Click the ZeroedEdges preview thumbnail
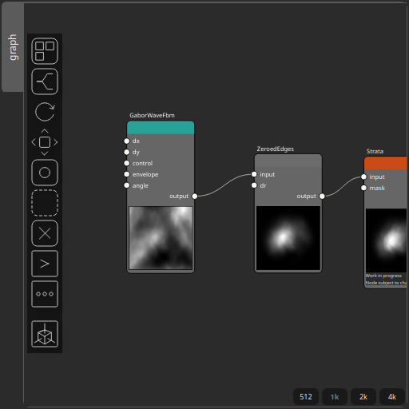The image size is (409, 409). [288, 238]
